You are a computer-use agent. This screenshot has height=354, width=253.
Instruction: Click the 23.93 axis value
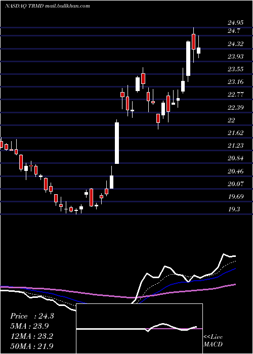point(235,57)
